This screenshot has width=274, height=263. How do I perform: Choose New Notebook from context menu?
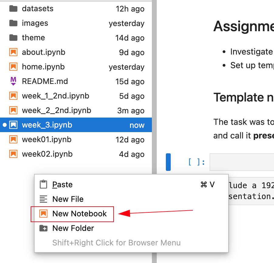80,214
